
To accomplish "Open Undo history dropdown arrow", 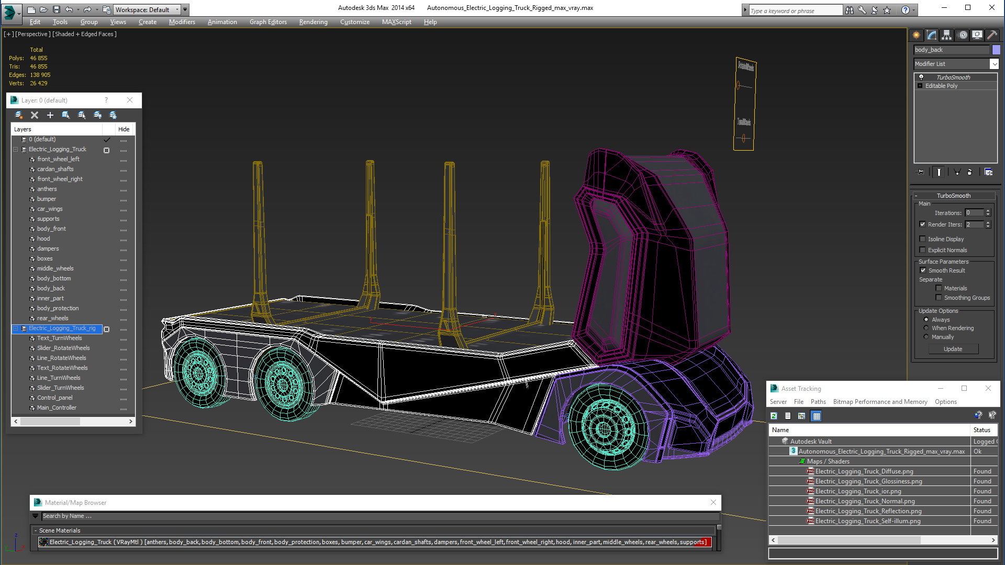I will (79, 9).
